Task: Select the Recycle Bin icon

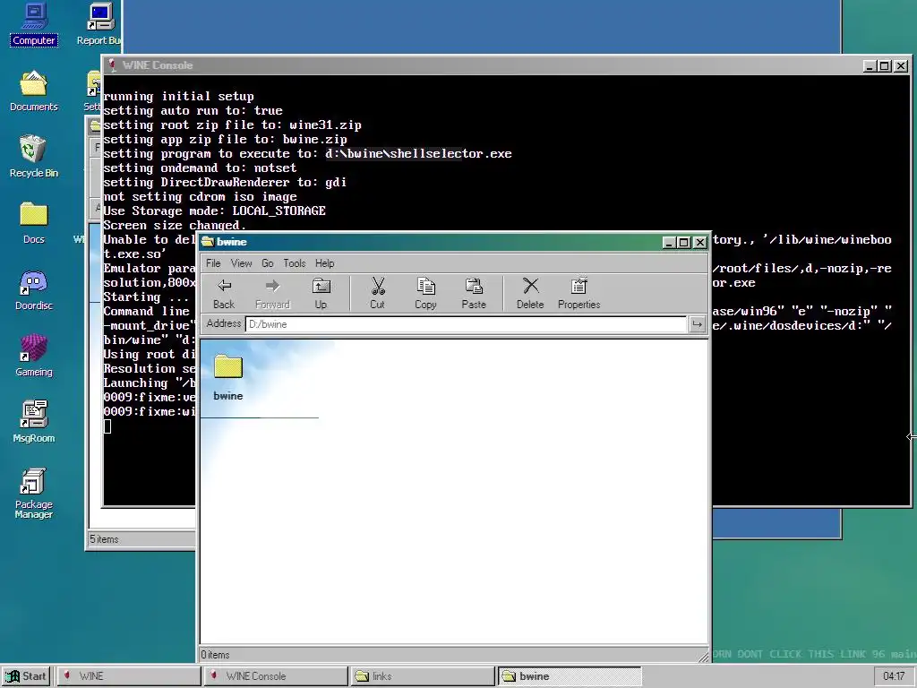Action: pyautogui.click(x=34, y=158)
